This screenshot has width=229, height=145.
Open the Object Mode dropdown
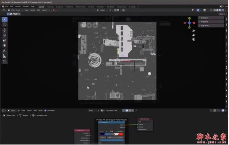pos(15,10)
